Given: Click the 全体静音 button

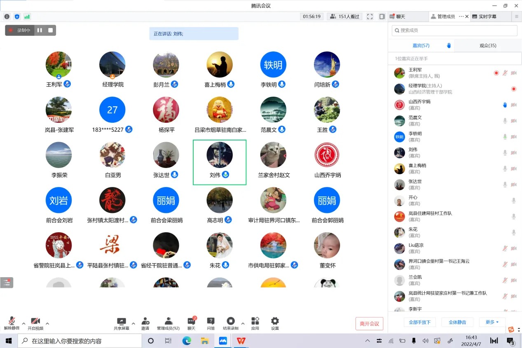Looking at the screenshot, I should click(456, 322).
